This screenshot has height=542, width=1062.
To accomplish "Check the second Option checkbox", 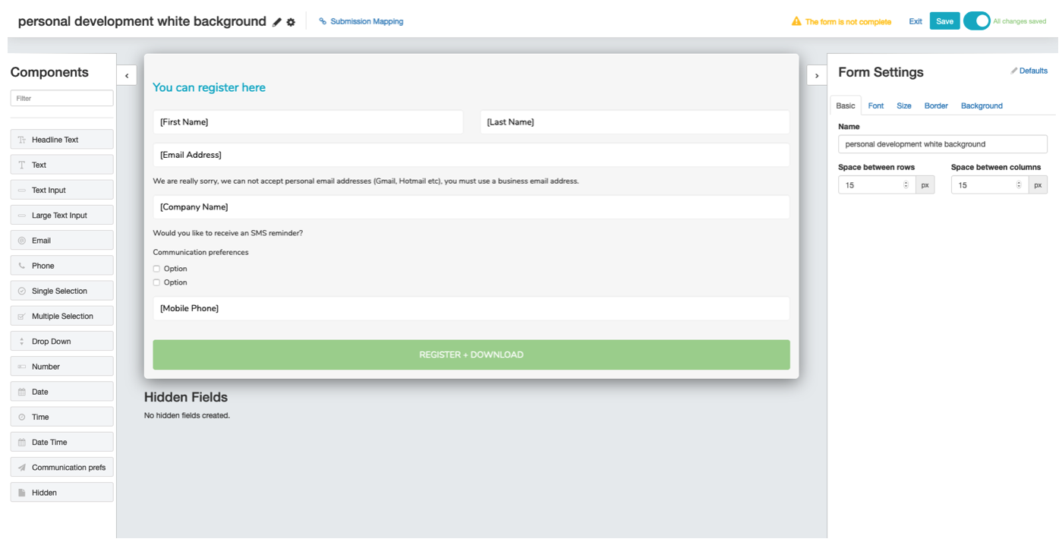I will (157, 282).
